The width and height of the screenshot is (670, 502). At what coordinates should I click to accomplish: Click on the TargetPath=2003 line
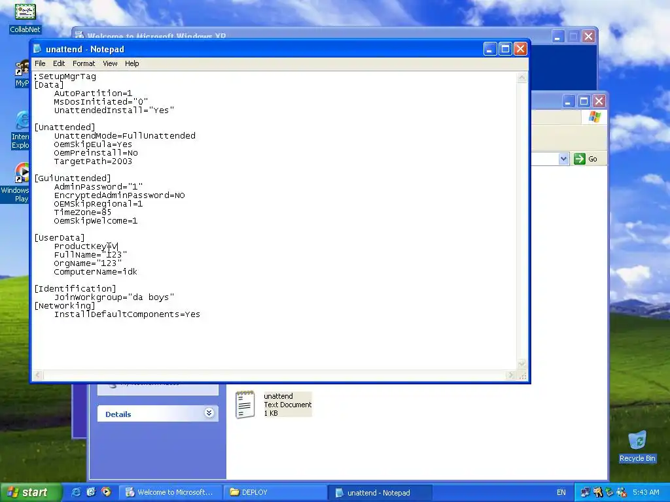click(x=93, y=161)
